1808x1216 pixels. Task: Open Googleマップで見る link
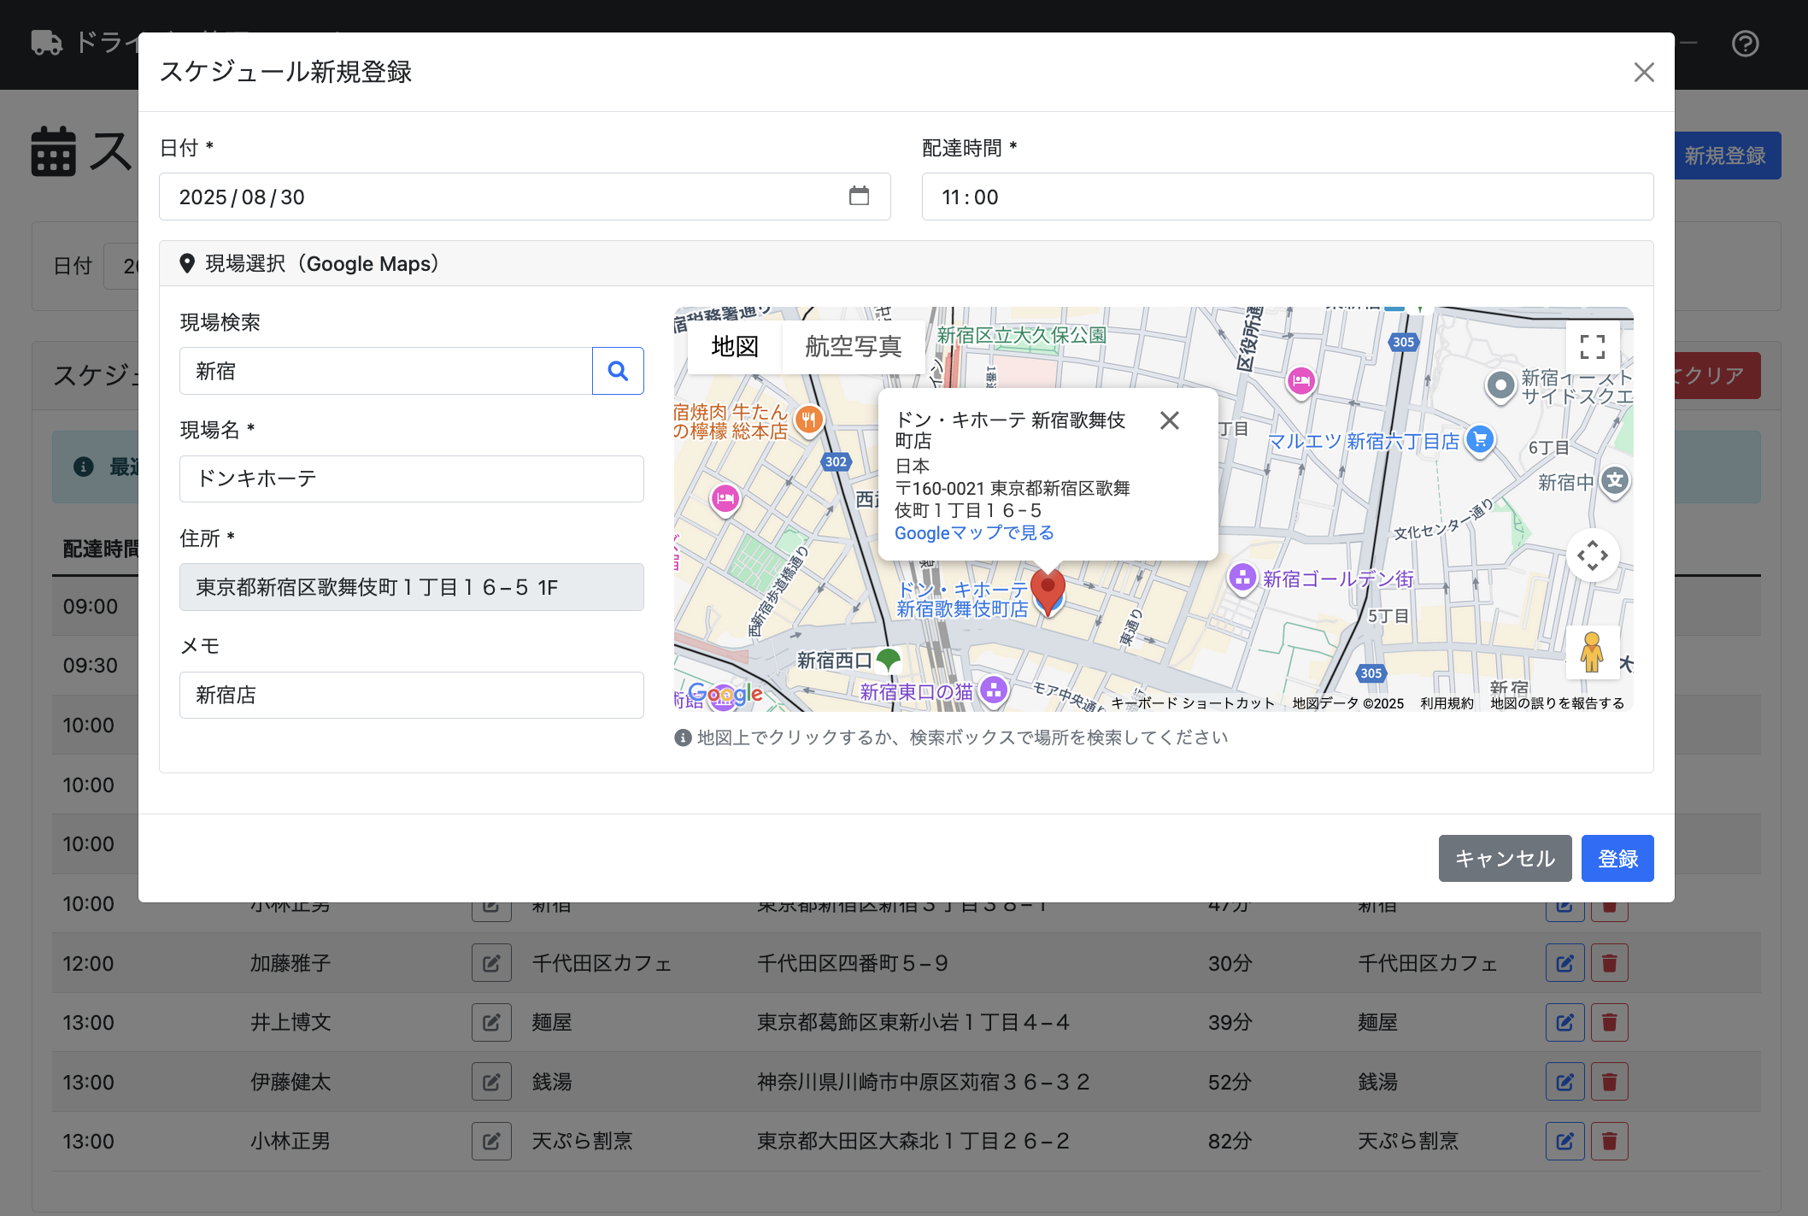(x=974, y=533)
